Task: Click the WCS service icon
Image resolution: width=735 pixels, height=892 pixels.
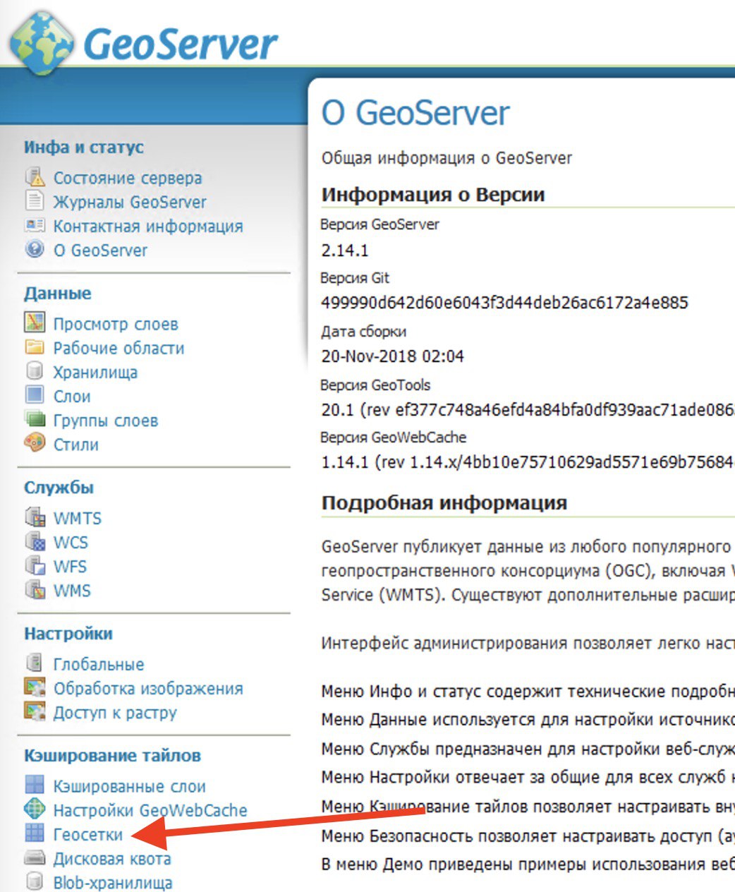Action: [35, 541]
